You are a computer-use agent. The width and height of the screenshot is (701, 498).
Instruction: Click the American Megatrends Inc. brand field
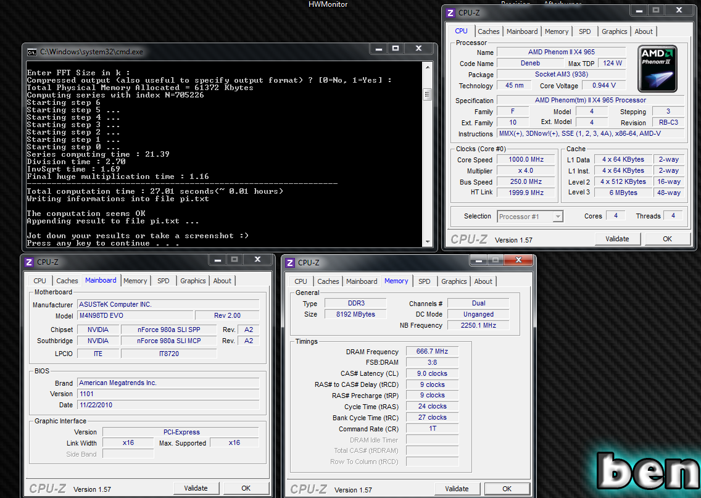point(168,383)
